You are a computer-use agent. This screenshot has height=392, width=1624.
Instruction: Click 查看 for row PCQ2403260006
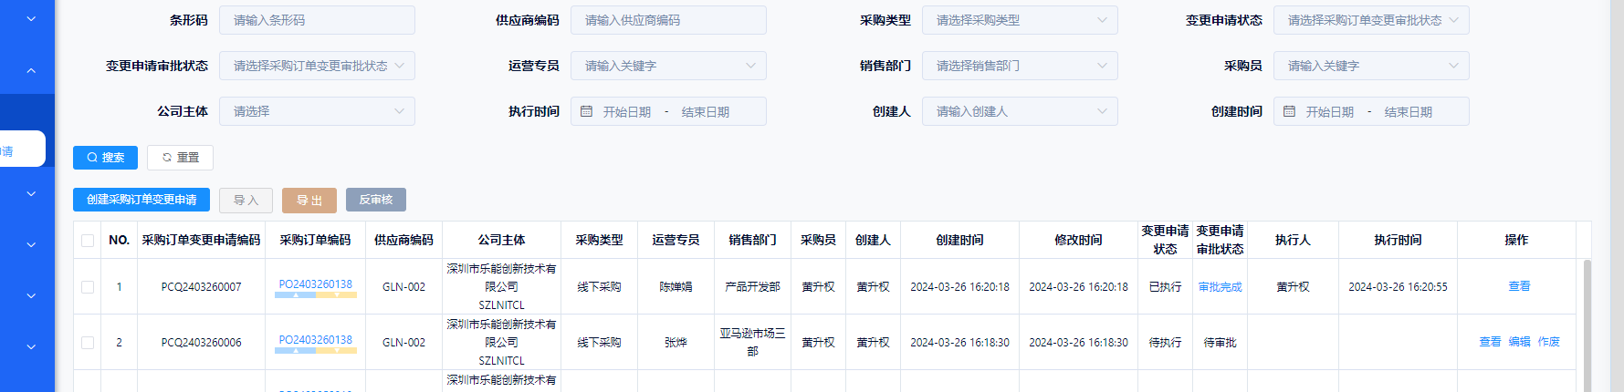(1490, 342)
